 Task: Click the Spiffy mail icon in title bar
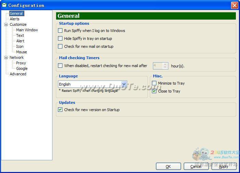coord(4,5)
